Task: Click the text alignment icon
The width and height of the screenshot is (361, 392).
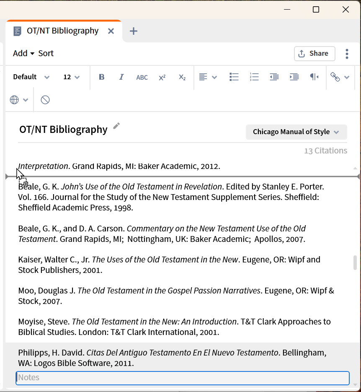Action: tap(203, 77)
